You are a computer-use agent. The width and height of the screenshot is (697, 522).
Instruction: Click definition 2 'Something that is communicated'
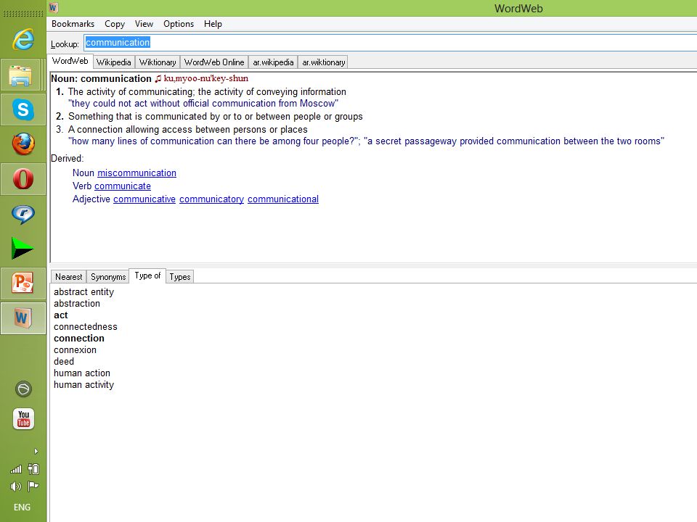[216, 116]
